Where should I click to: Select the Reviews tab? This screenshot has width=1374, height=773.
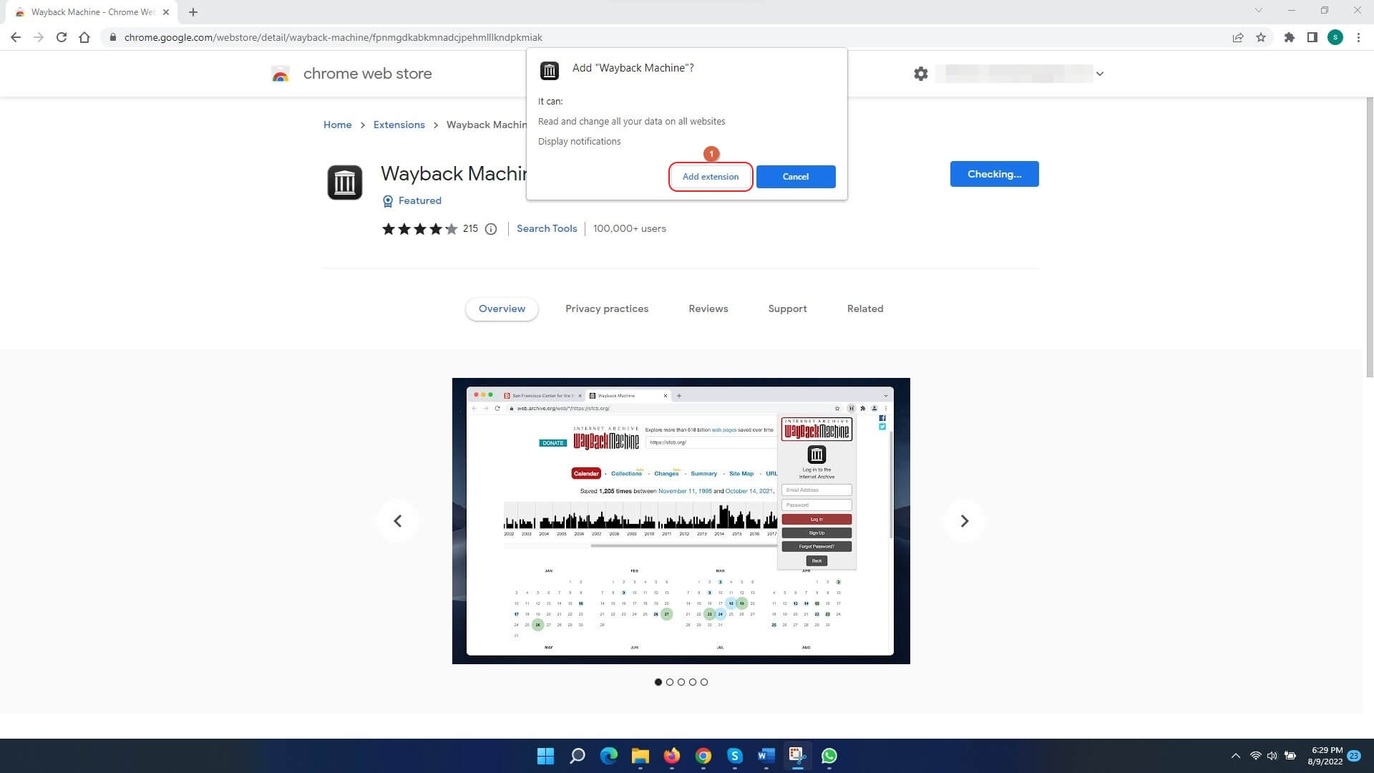(708, 308)
